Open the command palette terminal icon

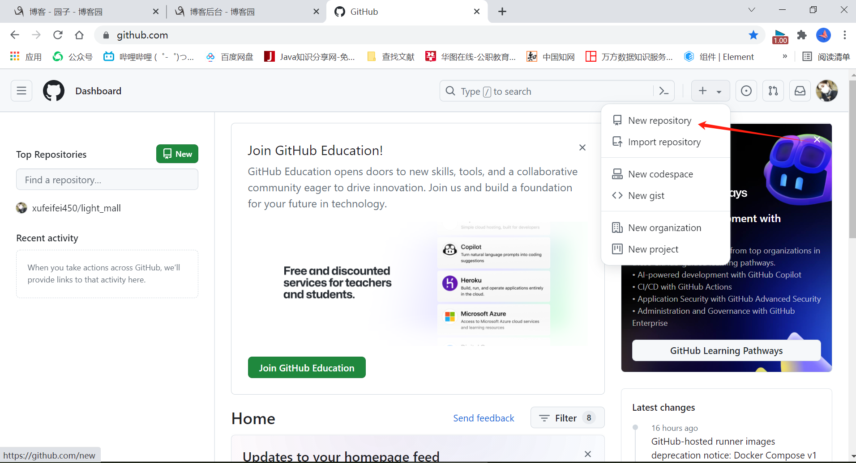[x=664, y=91]
